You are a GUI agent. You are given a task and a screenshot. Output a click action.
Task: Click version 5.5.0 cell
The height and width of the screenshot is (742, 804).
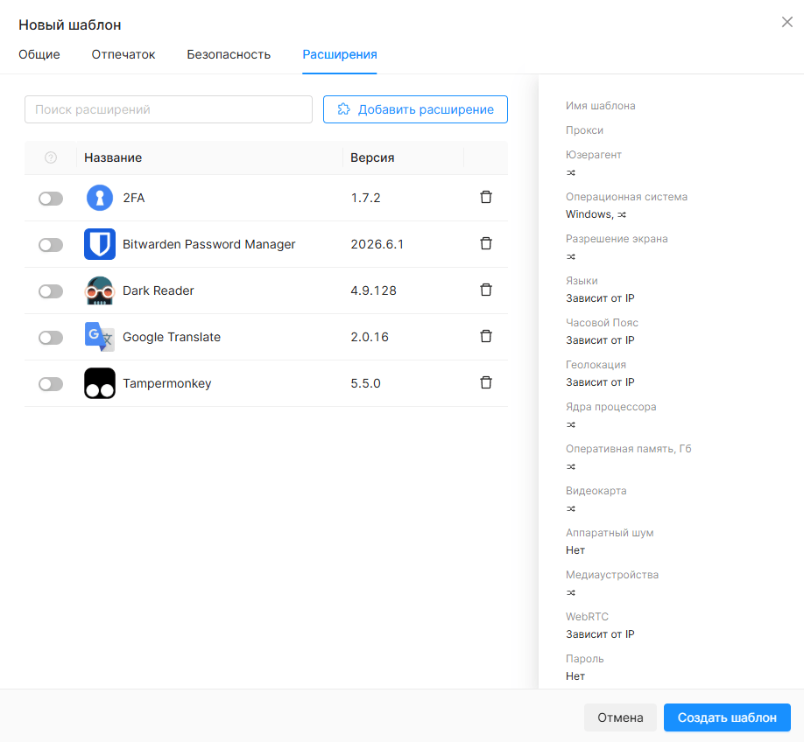tap(365, 383)
